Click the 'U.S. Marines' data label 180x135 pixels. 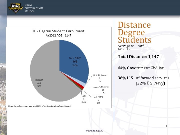(x=103, y=90)
